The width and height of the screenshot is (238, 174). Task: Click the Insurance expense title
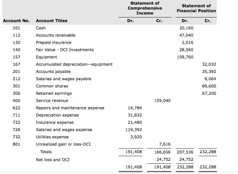tap(55, 123)
